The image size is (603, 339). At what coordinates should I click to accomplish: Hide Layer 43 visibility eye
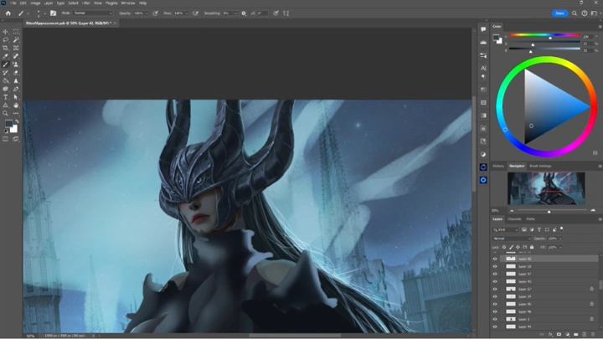495,281
